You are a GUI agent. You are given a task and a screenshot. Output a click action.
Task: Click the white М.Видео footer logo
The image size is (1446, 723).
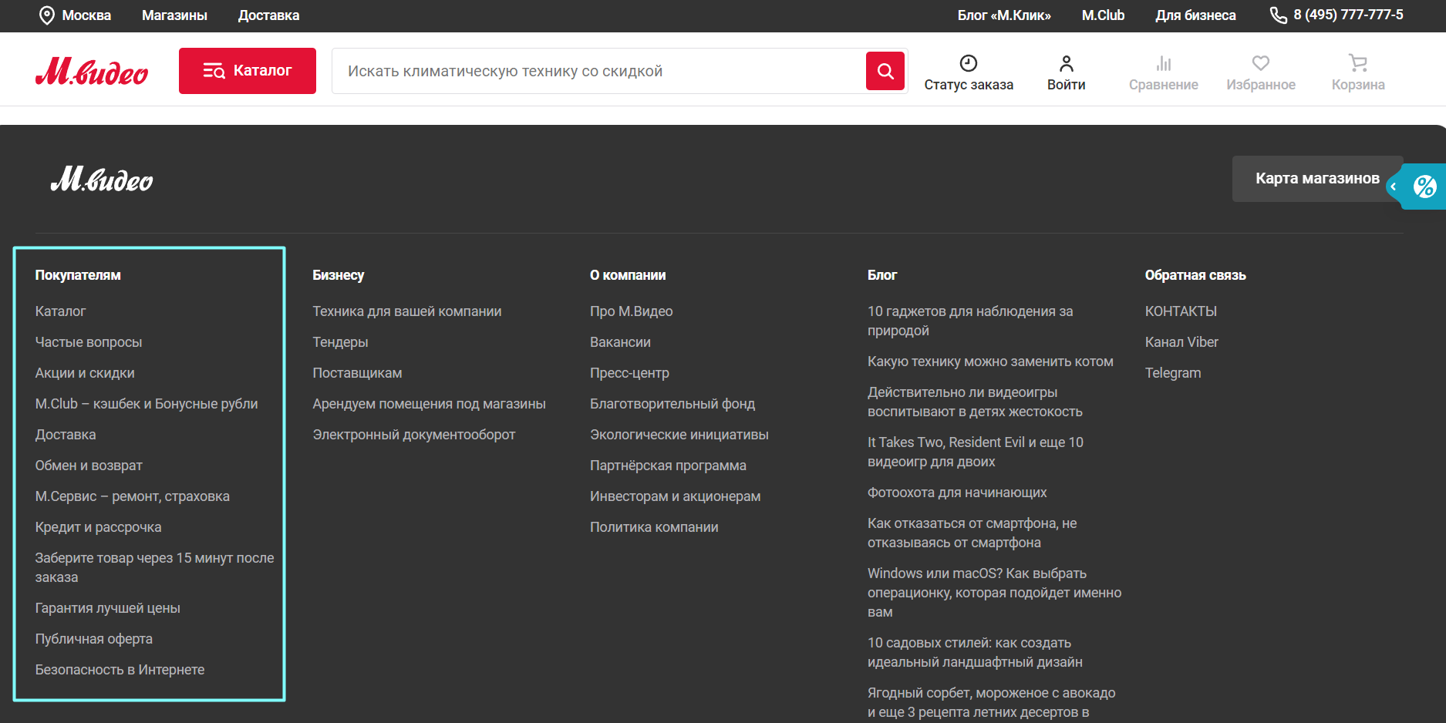pos(102,180)
